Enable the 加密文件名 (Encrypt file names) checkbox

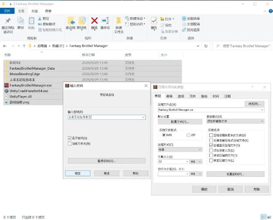click(70, 143)
